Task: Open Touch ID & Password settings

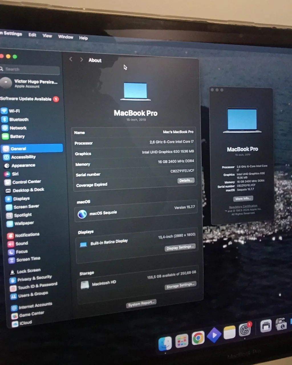Action: coord(34,286)
